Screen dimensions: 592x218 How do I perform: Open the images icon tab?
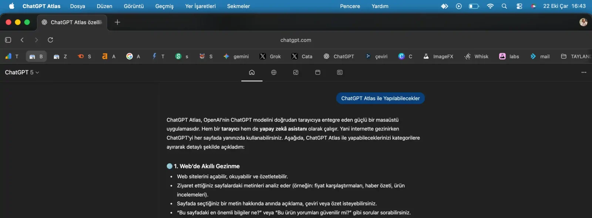coord(296,72)
